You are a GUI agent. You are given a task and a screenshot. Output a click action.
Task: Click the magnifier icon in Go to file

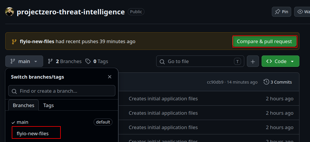tap(162, 62)
